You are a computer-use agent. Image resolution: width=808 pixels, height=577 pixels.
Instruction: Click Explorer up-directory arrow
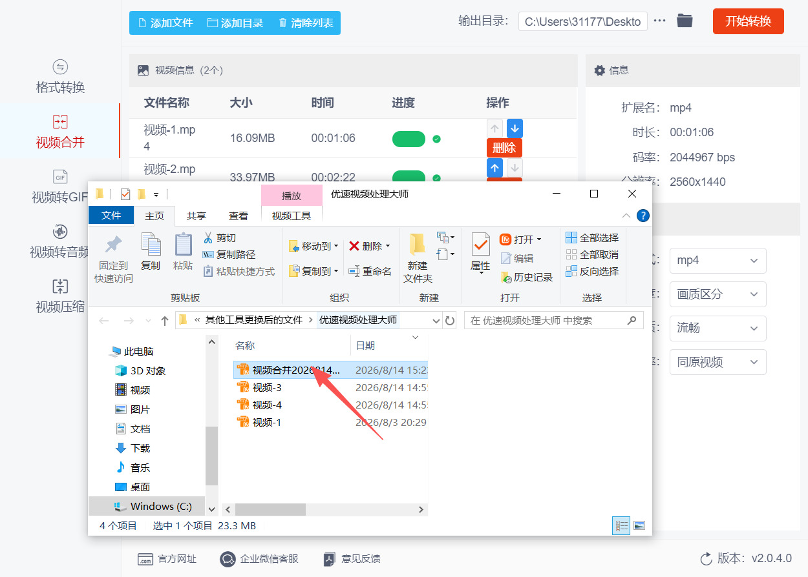165,320
